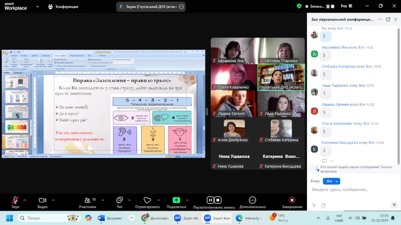The image size is (401, 225).
Task: Open the Дополнительно more options menu
Action: click(x=252, y=203)
